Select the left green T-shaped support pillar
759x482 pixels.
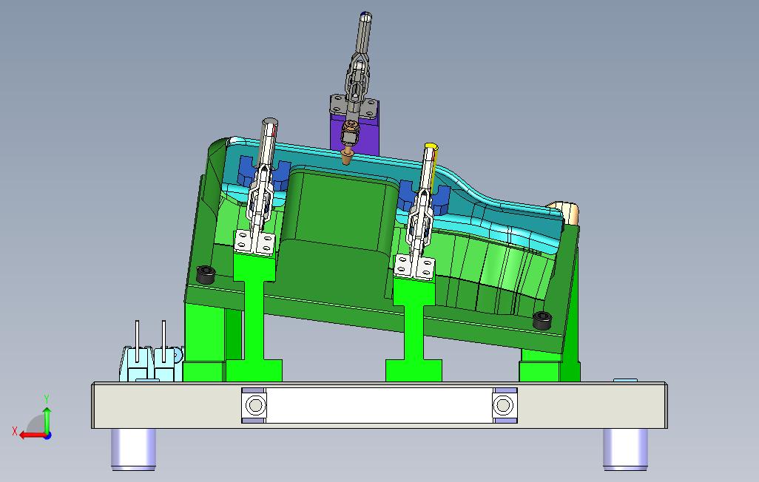tap(254, 319)
